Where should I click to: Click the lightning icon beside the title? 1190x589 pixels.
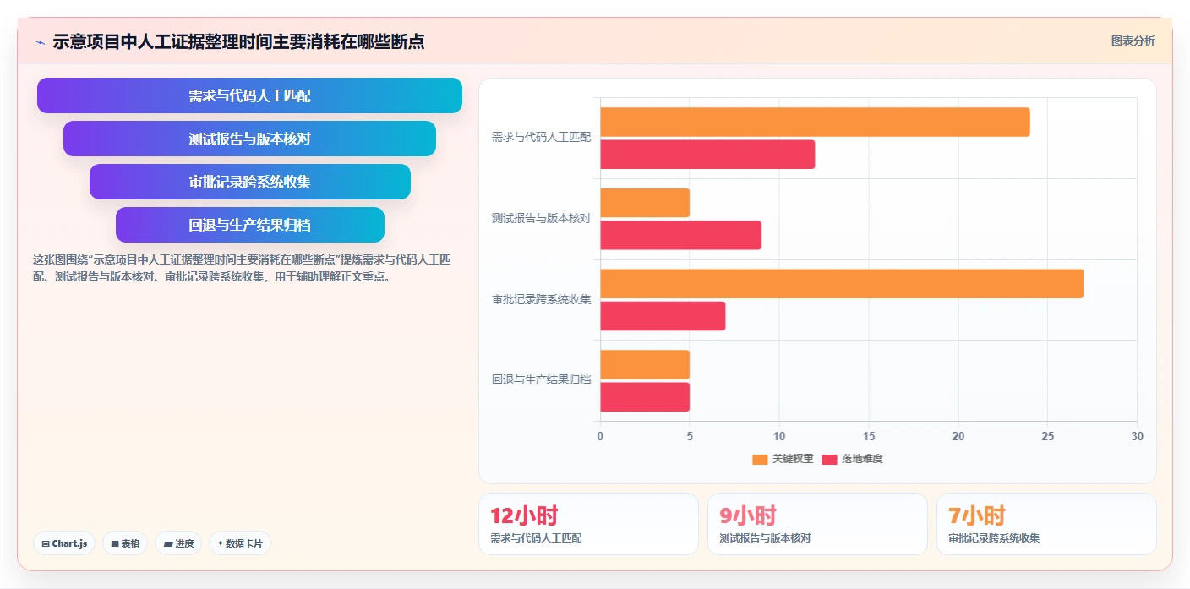click(40, 41)
